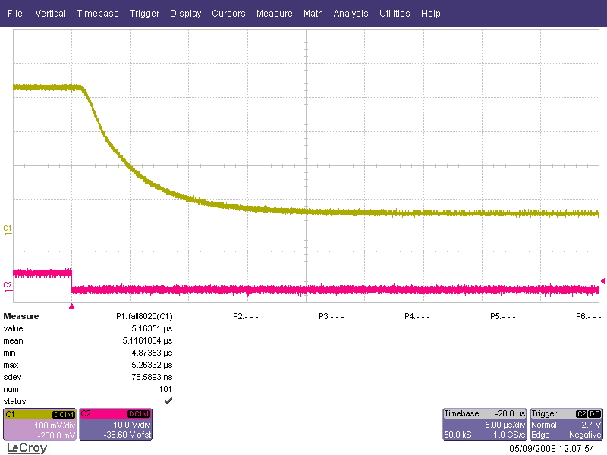Click the LeCroy logo
Screen dimensions: 607x455
(x=27, y=448)
